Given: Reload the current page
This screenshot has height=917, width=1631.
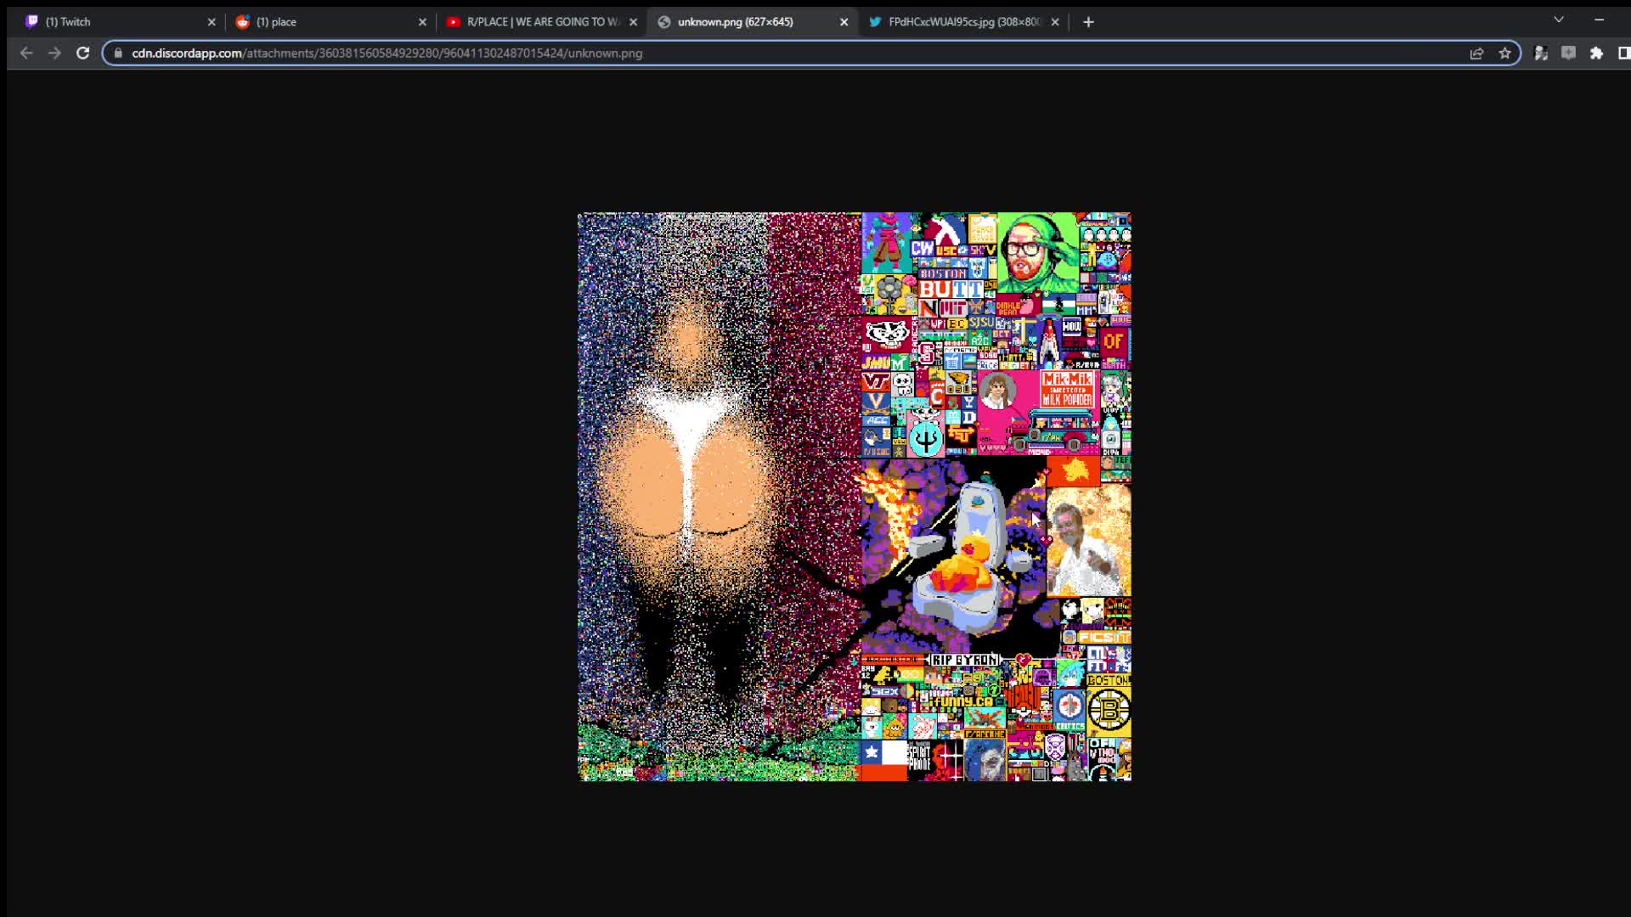Looking at the screenshot, I should coord(82,53).
